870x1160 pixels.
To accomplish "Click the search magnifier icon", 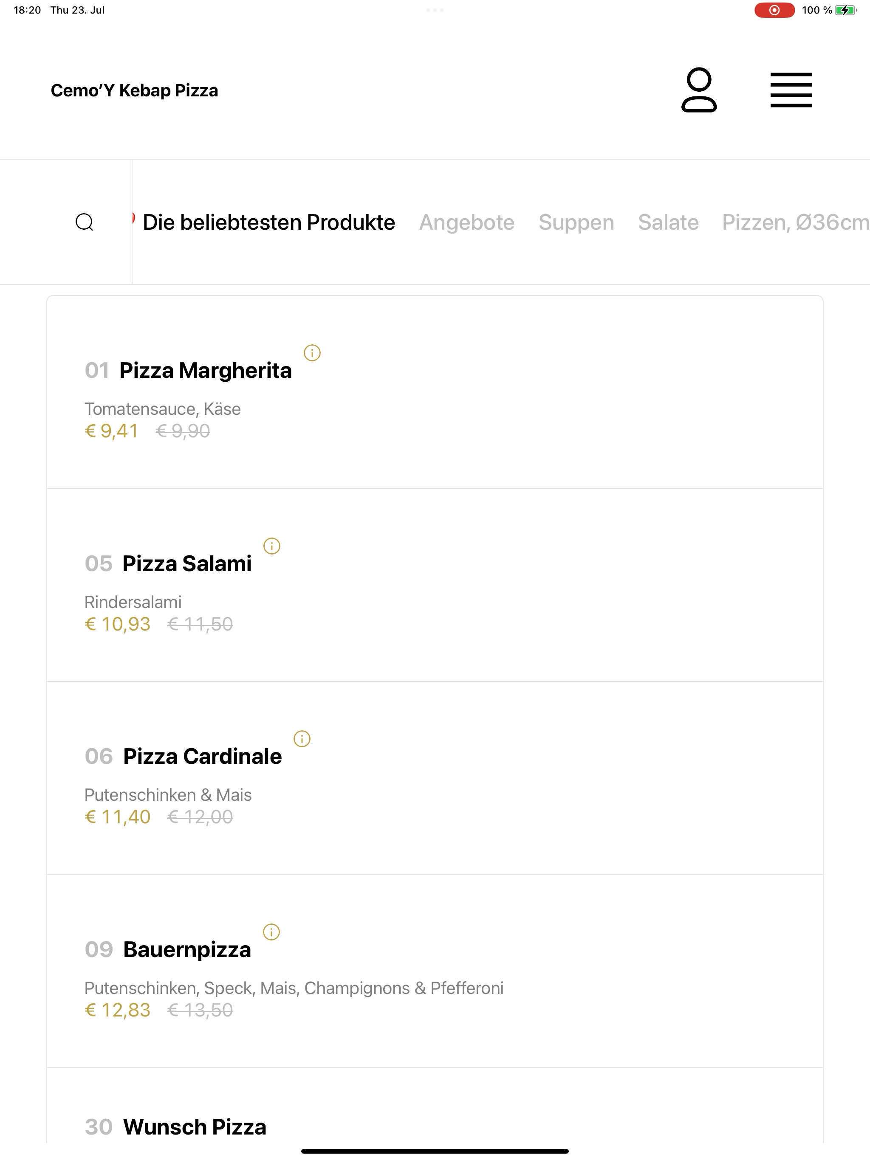I will coord(85,222).
